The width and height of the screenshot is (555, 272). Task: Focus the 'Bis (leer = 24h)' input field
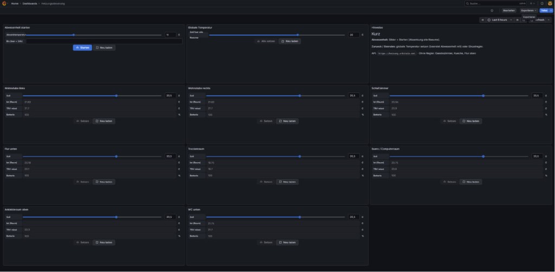pyautogui.click(x=104, y=41)
